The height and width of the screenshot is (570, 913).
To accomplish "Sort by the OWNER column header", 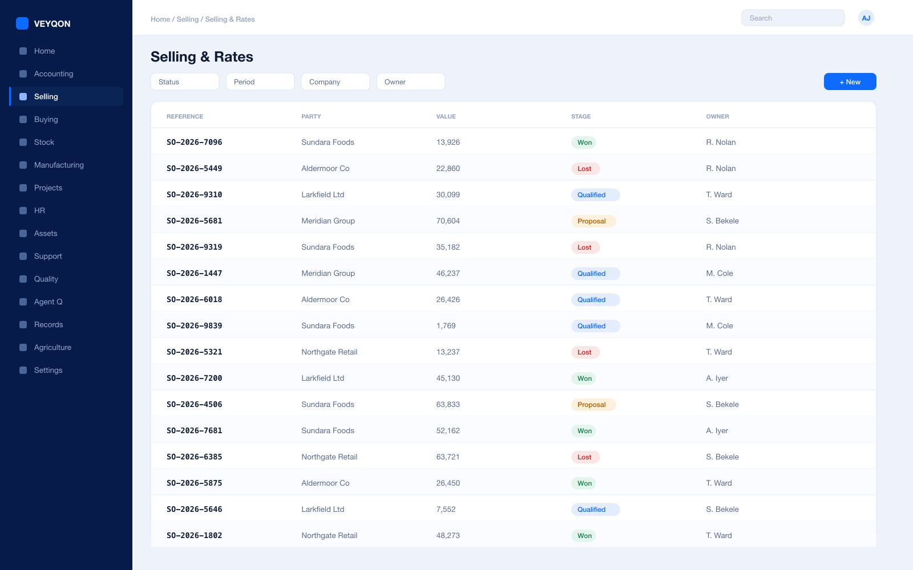I will tap(717, 116).
